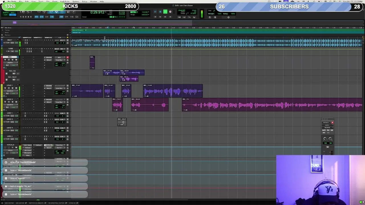365x205 pixels.
Task: Open the AudioSuite menu in the menu bar
Action: 65,1
